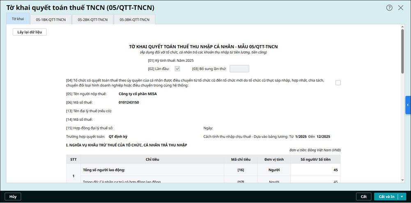Toggle the Lần đầu checkbox
Screen dimensions: 411x203
(177, 69)
